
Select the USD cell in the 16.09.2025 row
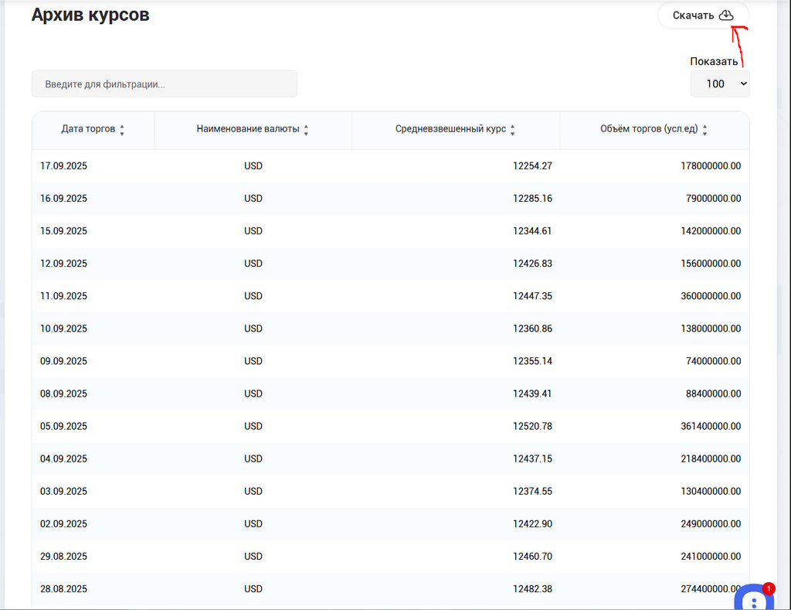(x=253, y=199)
